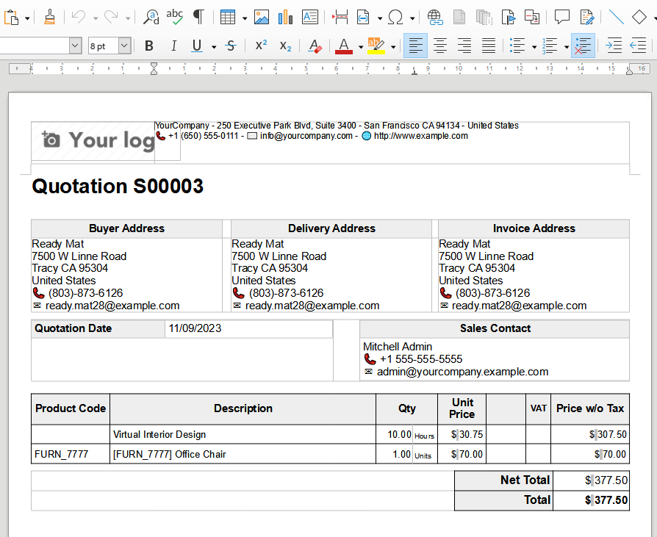
Task: Toggle Superscript
Action: tap(261, 46)
